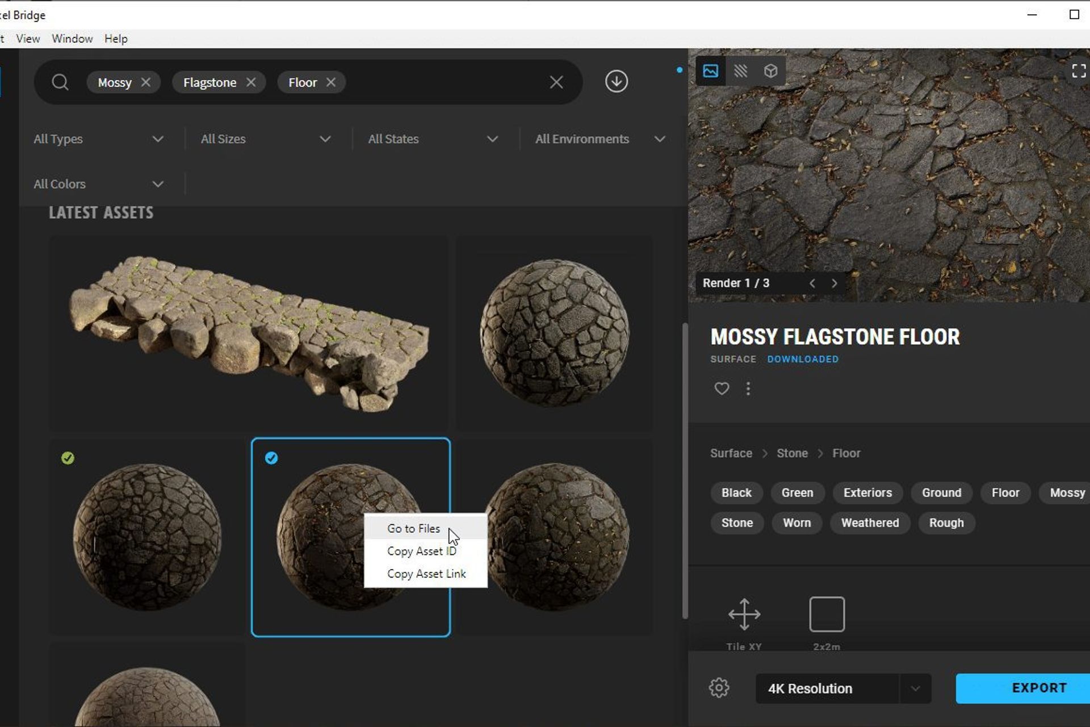
Task: Expand the preview to fullscreen
Action: [1079, 70]
